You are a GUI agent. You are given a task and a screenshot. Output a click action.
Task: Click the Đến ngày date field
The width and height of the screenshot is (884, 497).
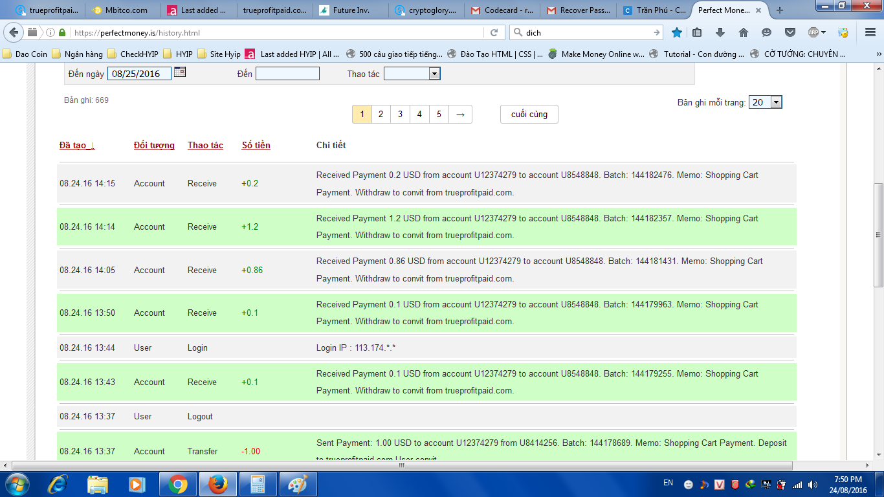pos(139,74)
